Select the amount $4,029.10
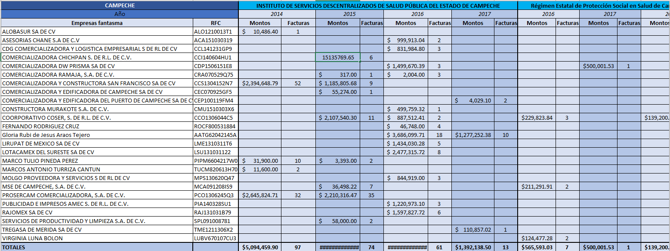Viewport: 670px width, 251px height. click(473, 100)
